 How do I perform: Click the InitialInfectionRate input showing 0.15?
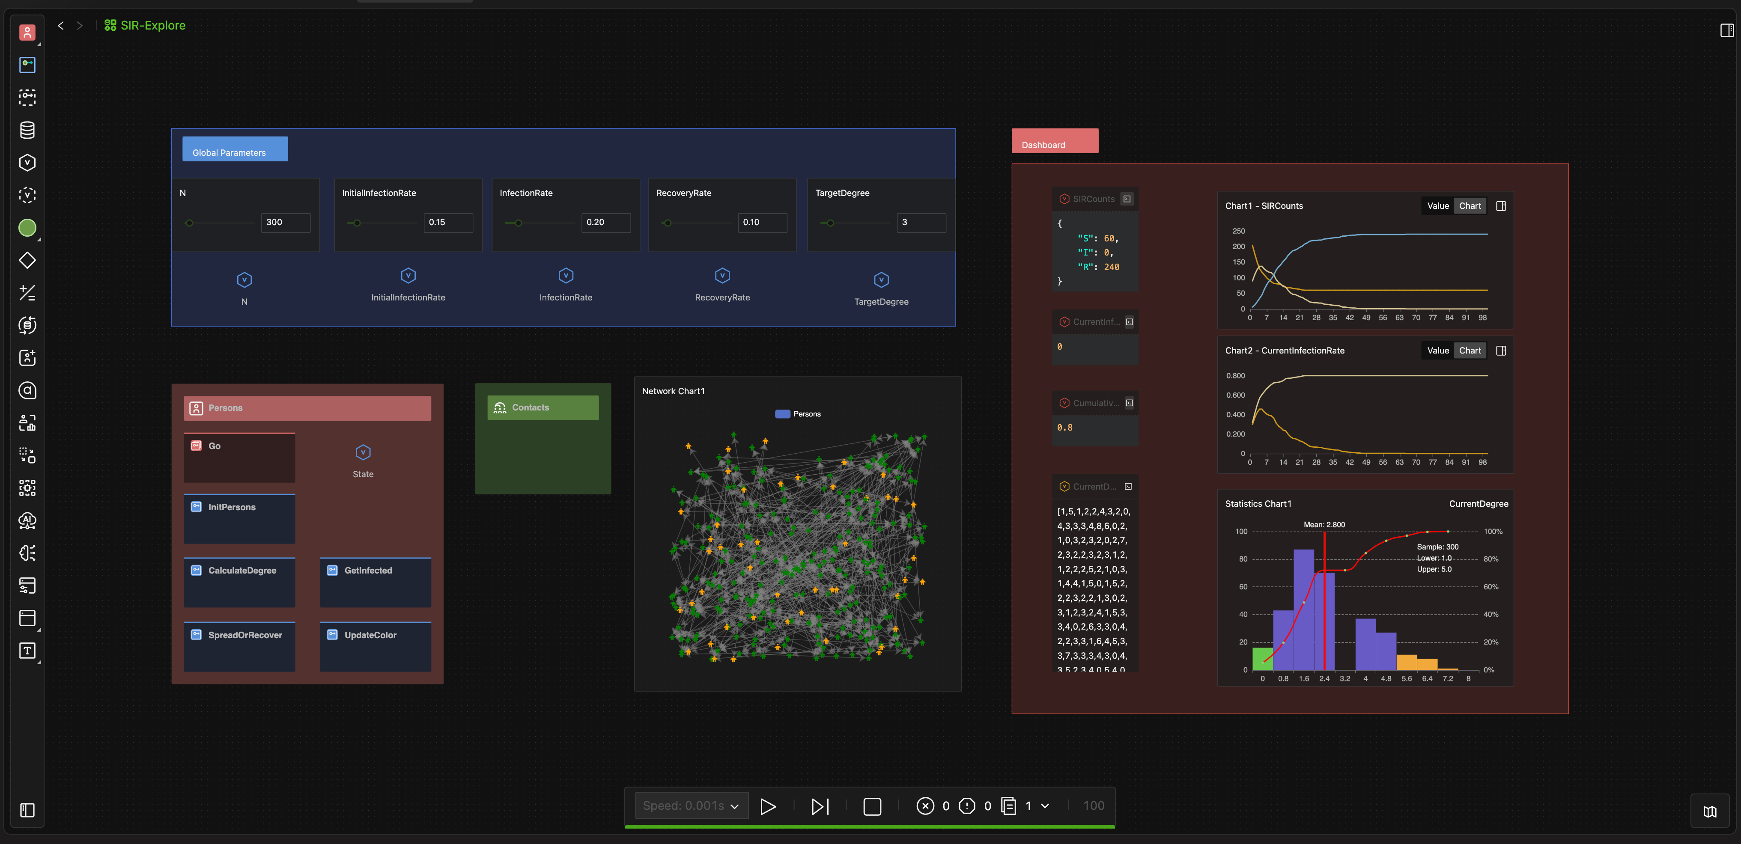pos(448,222)
